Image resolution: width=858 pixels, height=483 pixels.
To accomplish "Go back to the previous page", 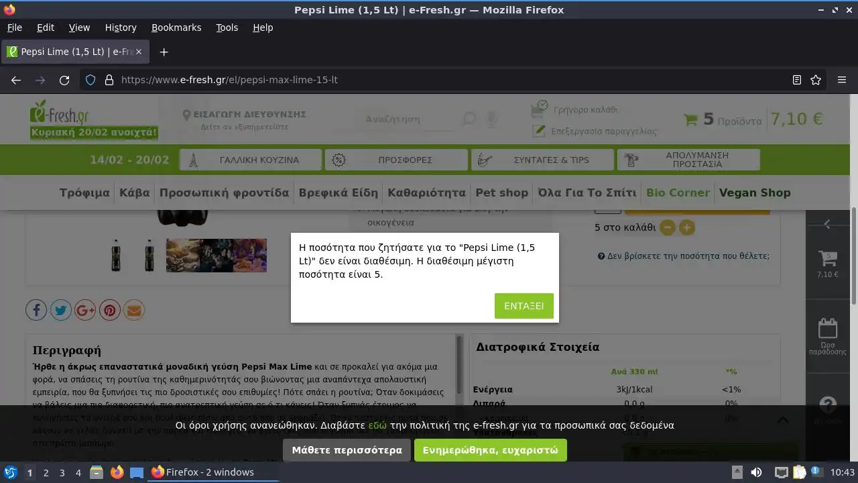I will coord(16,80).
